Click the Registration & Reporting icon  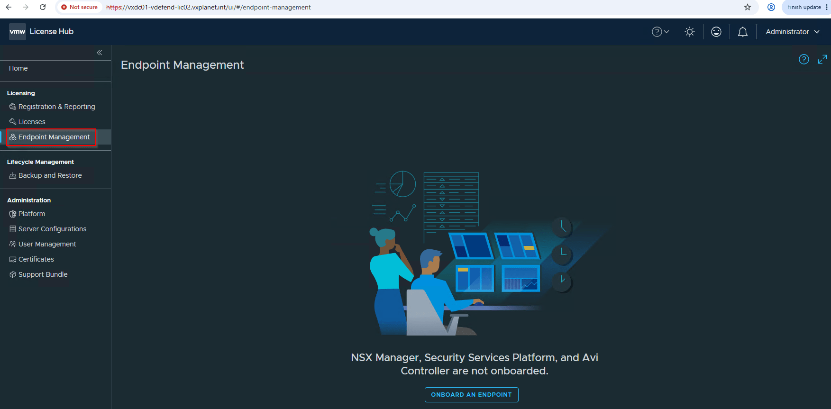[13, 107]
